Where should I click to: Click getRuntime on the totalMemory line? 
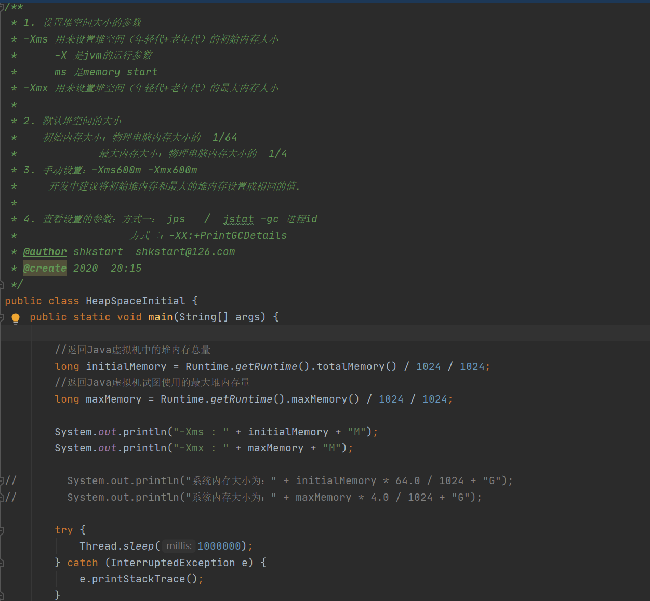(267, 366)
